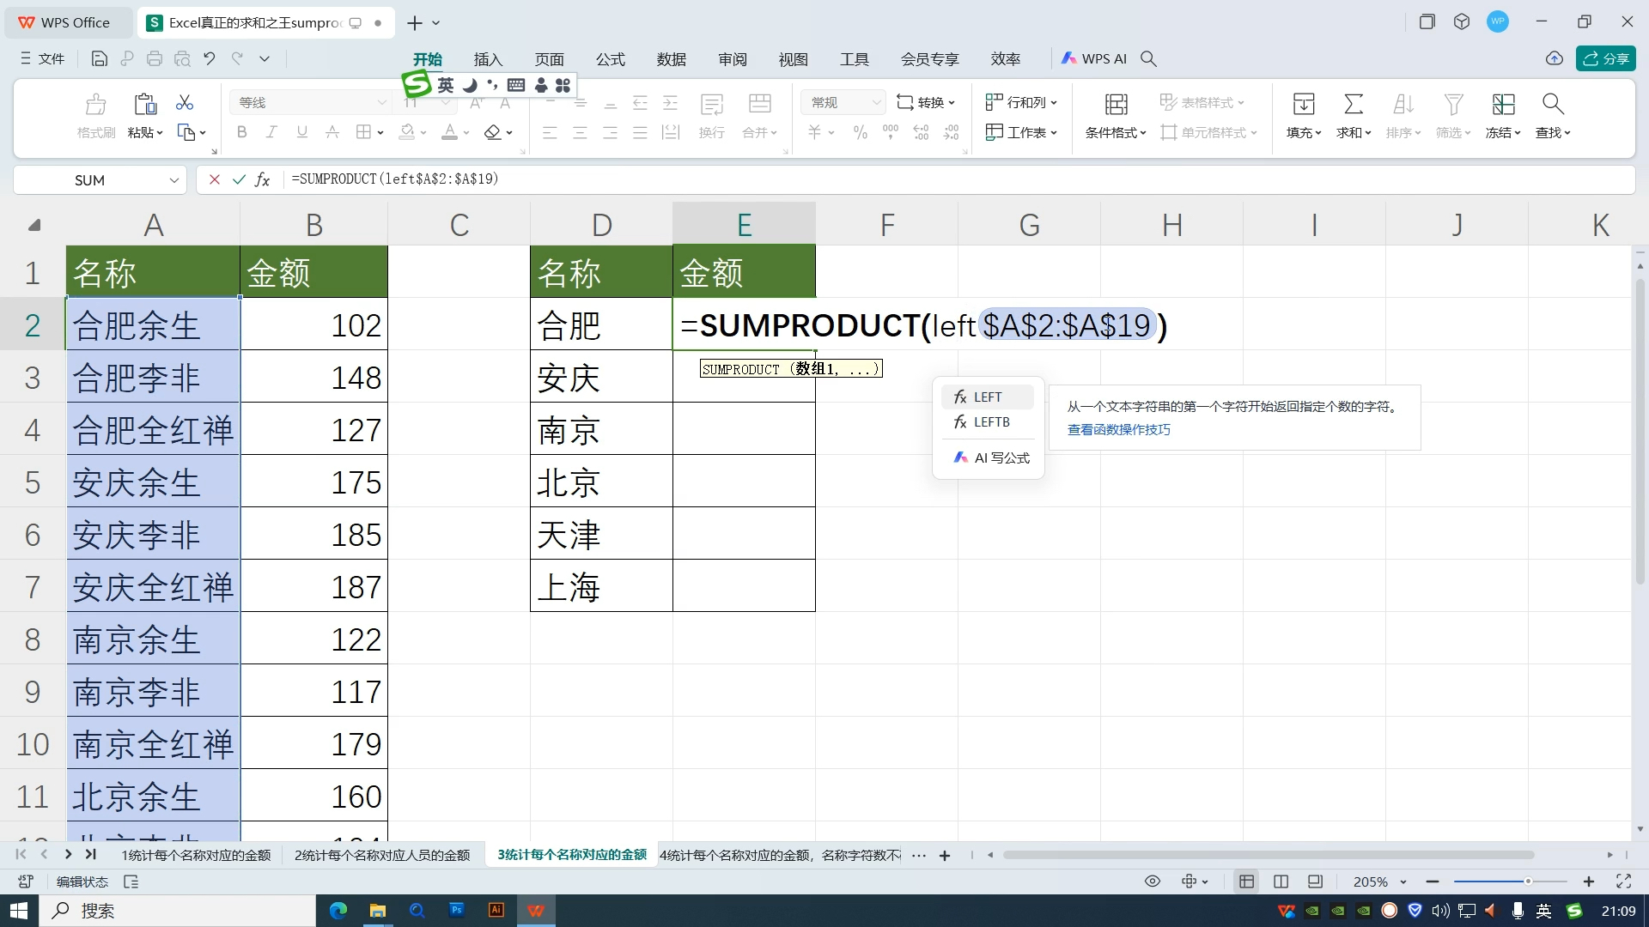Click the zoom slider handle
Viewport: 1649px width, 927px height.
click(1528, 882)
